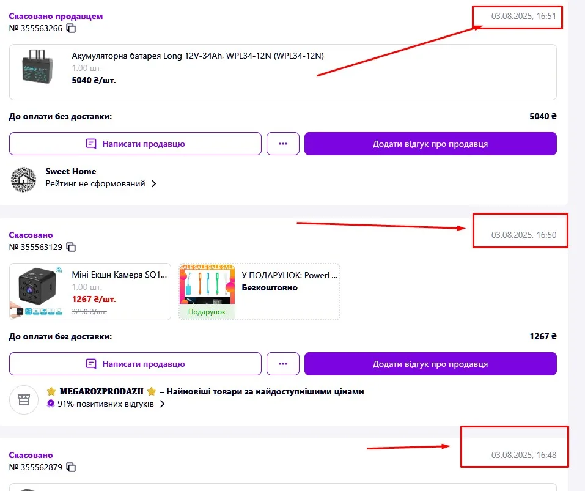Copy order number 355563129
This screenshot has height=491, width=585.
click(72, 247)
